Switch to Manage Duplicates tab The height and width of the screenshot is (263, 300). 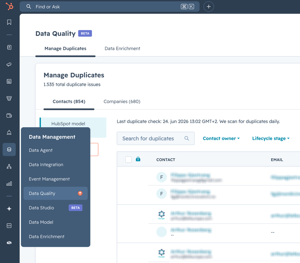[x=65, y=48]
